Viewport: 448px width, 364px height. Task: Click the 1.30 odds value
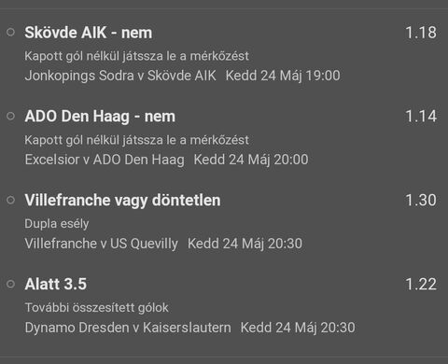point(421,200)
